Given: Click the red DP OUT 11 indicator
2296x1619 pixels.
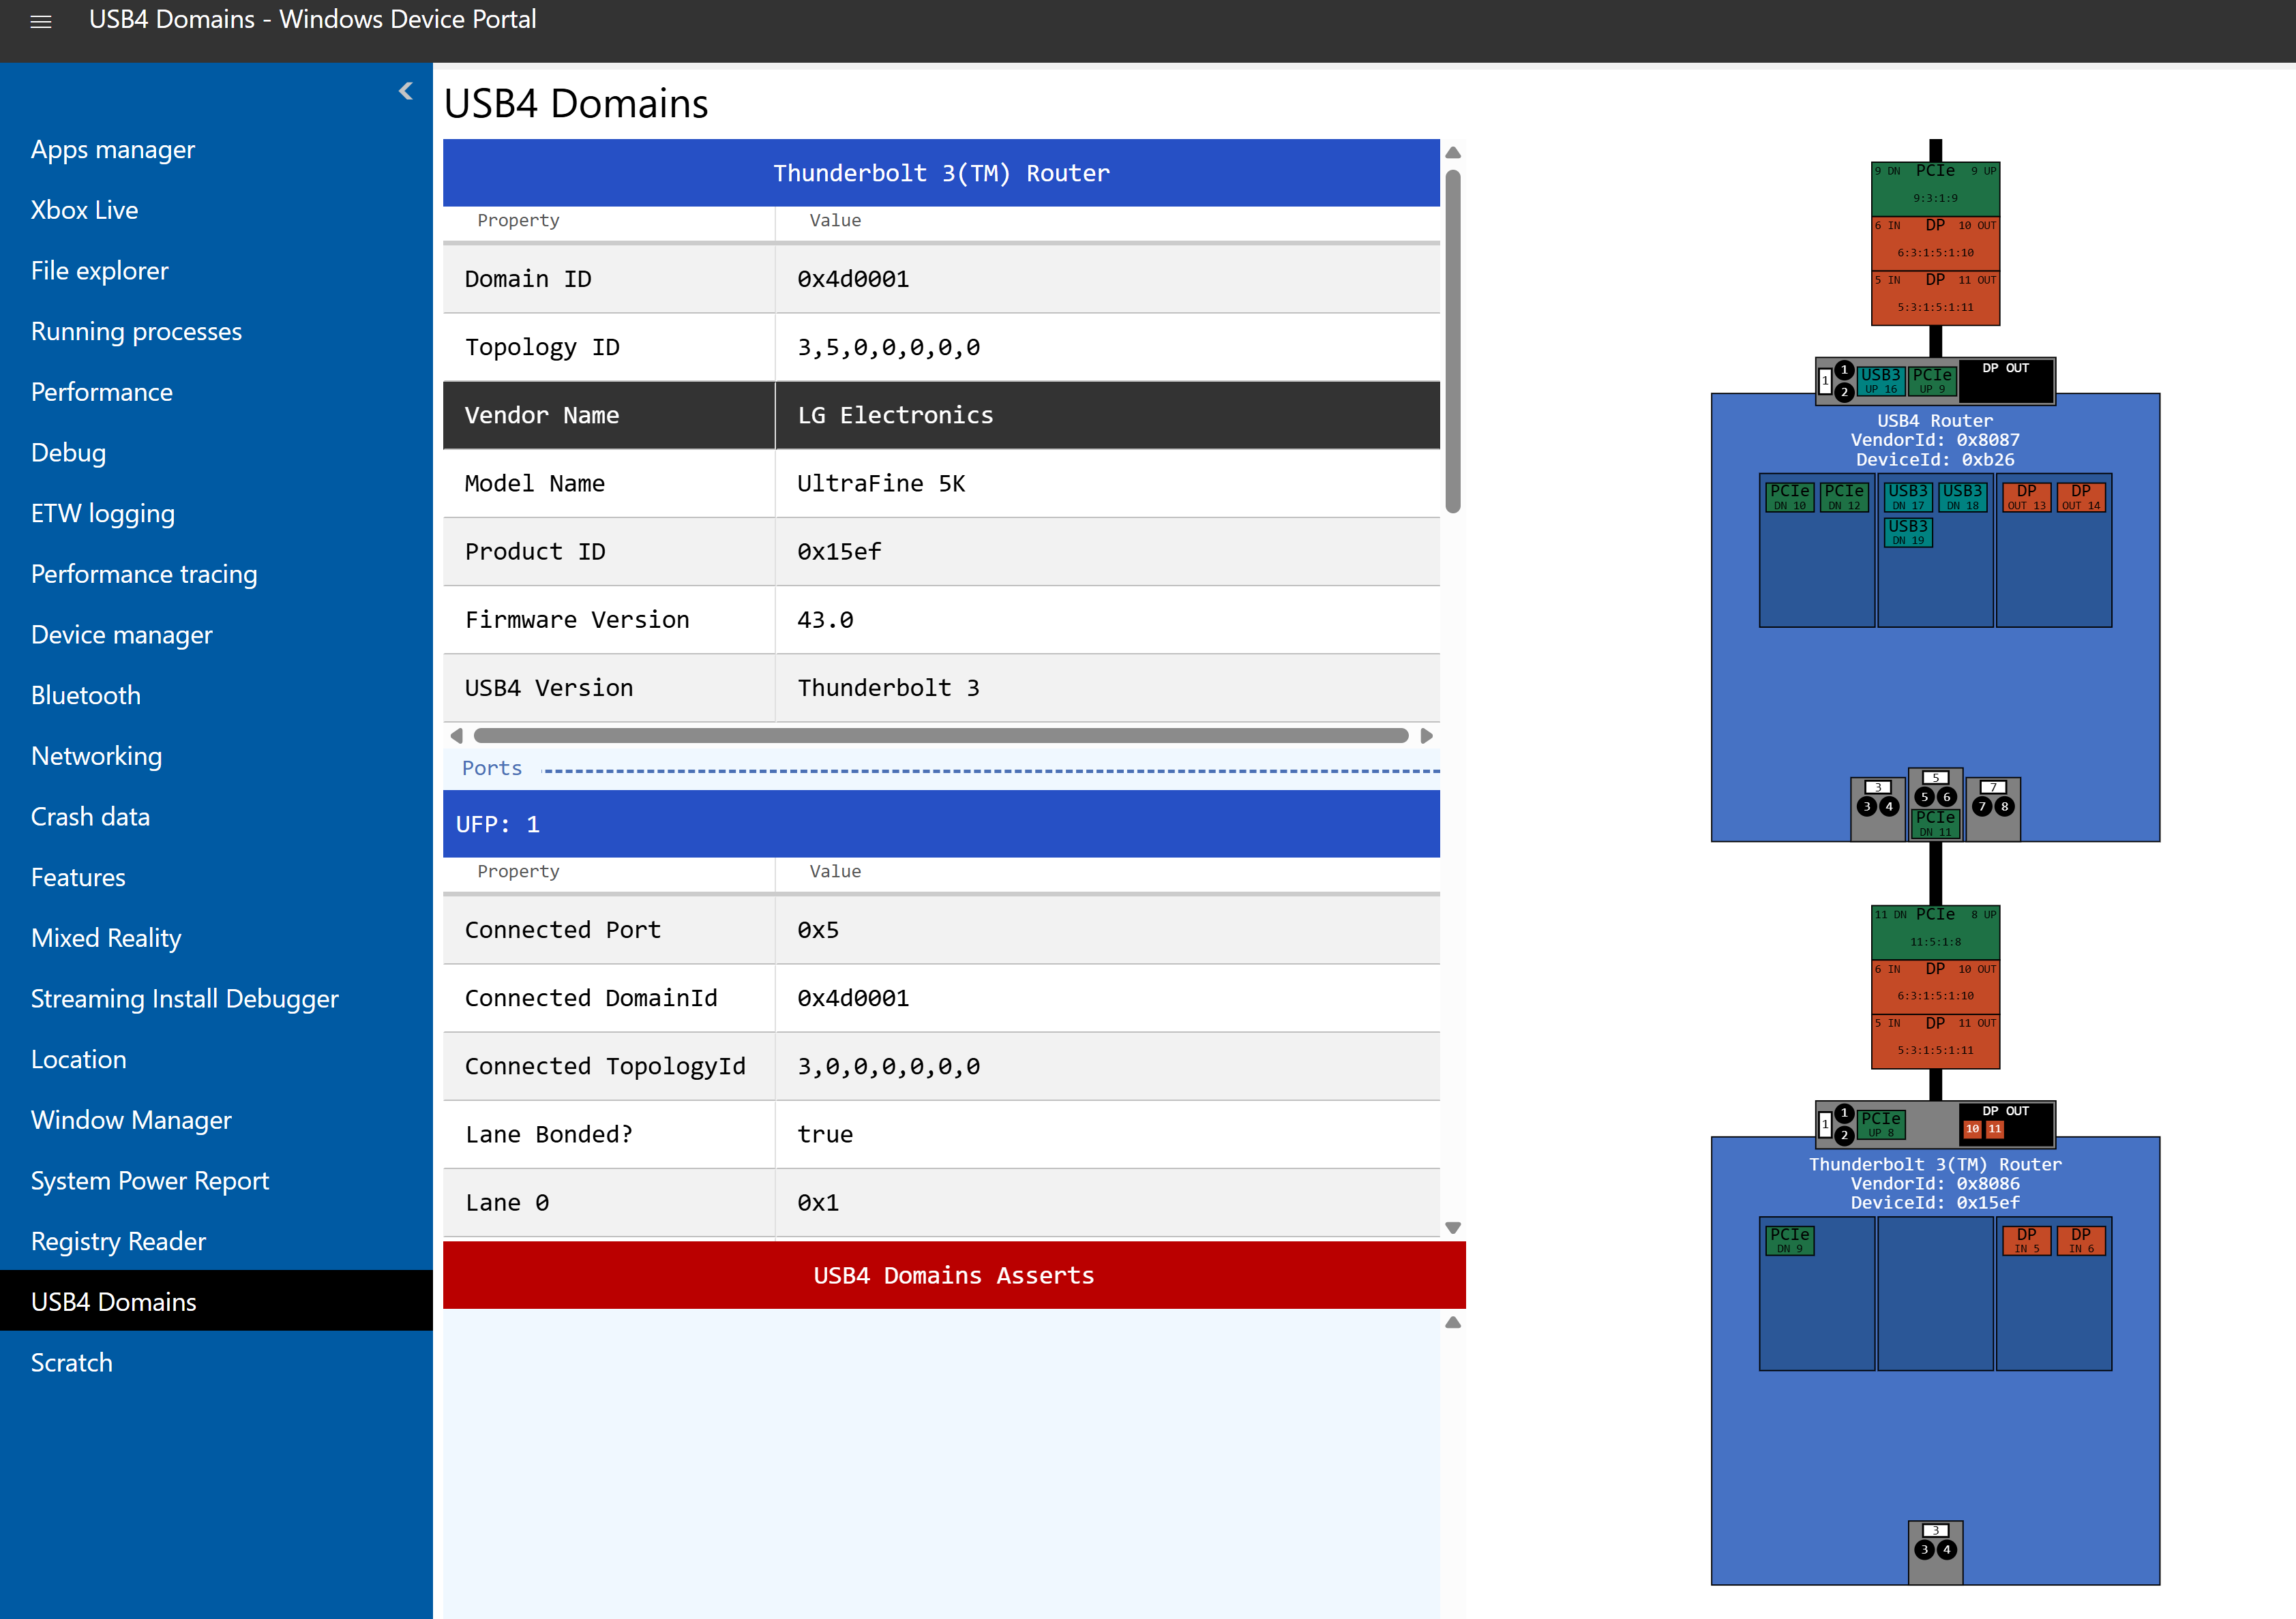Looking at the screenshot, I should click(1994, 1128).
